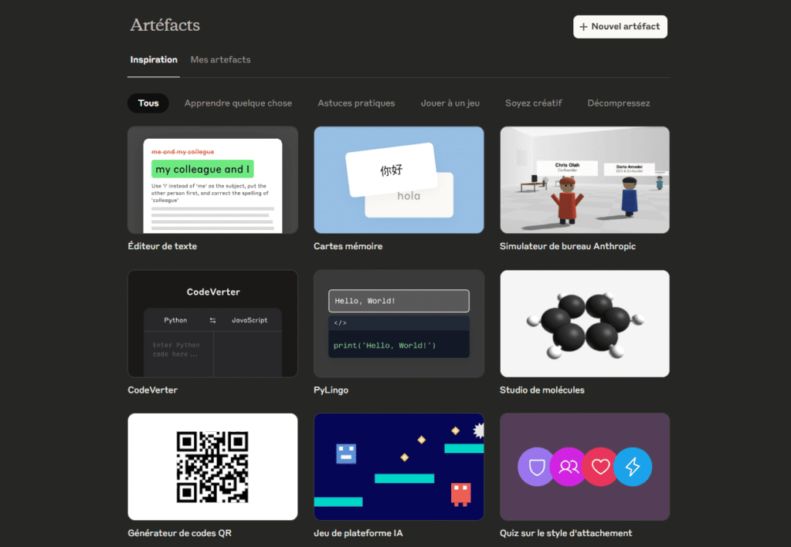
Task: Choose the Soyez créatif filter
Action: [x=533, y=103]
